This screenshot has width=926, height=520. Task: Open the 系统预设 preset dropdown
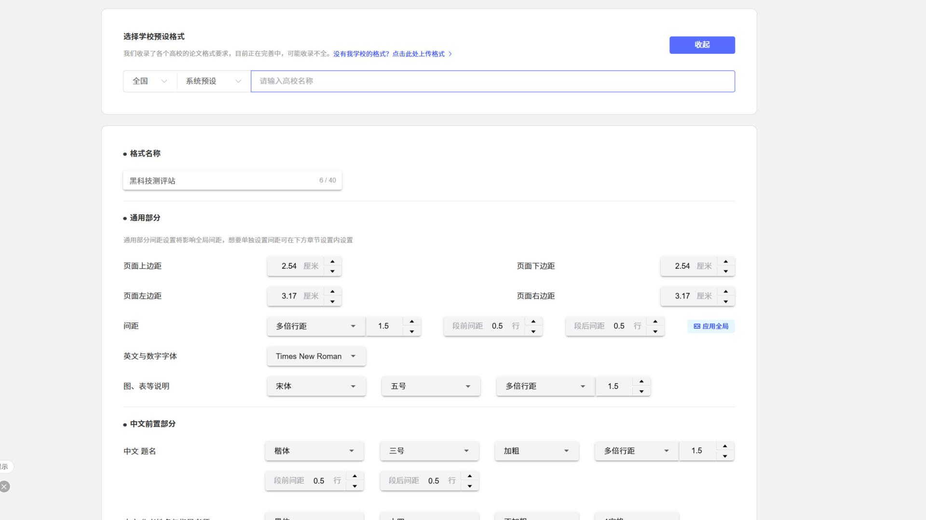tap(213, 81)
